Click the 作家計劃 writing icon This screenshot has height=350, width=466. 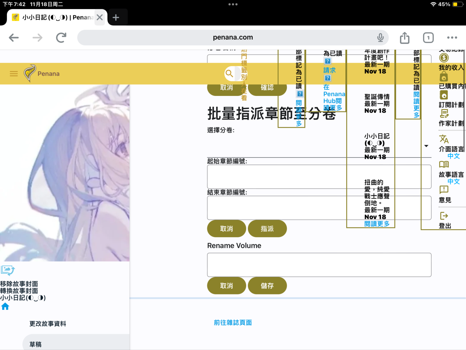click(444, 113)
